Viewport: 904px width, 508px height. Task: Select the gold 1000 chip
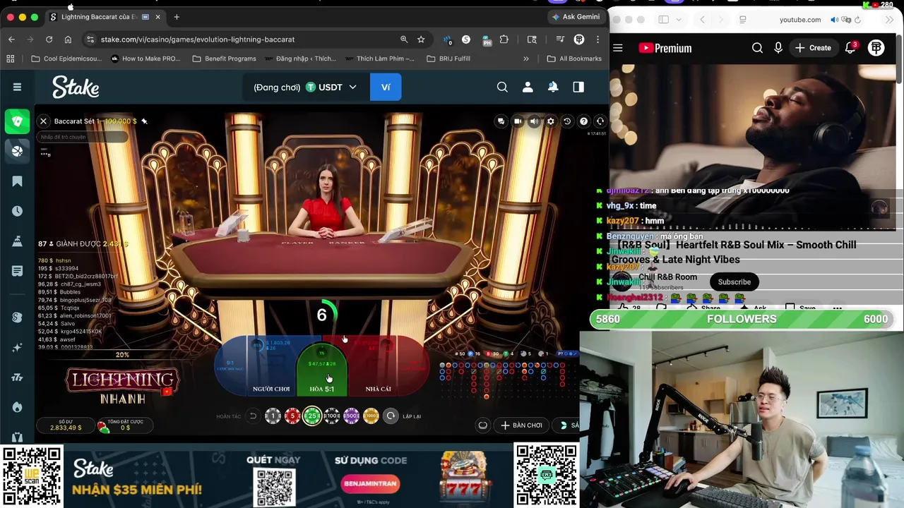click(x=371, y=416)
